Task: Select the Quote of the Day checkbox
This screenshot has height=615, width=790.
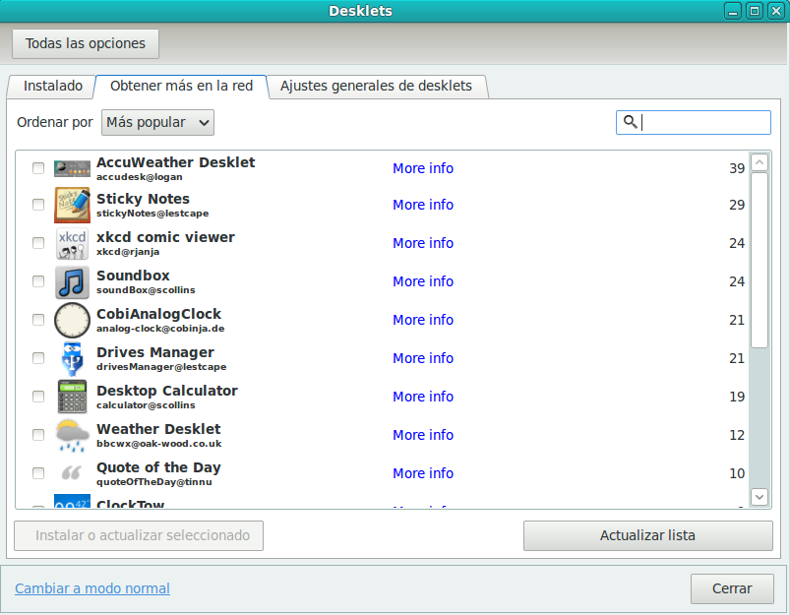Action: tap(38, 473)
